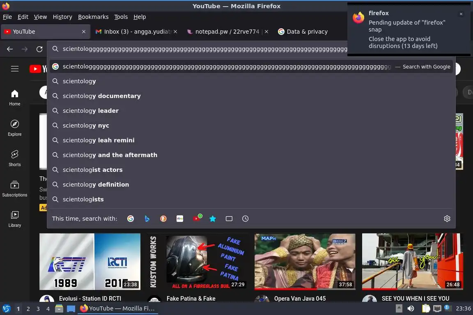
Task: Choose 'scientology leah remini' suggestion
Action: click(x=252, y=140)
